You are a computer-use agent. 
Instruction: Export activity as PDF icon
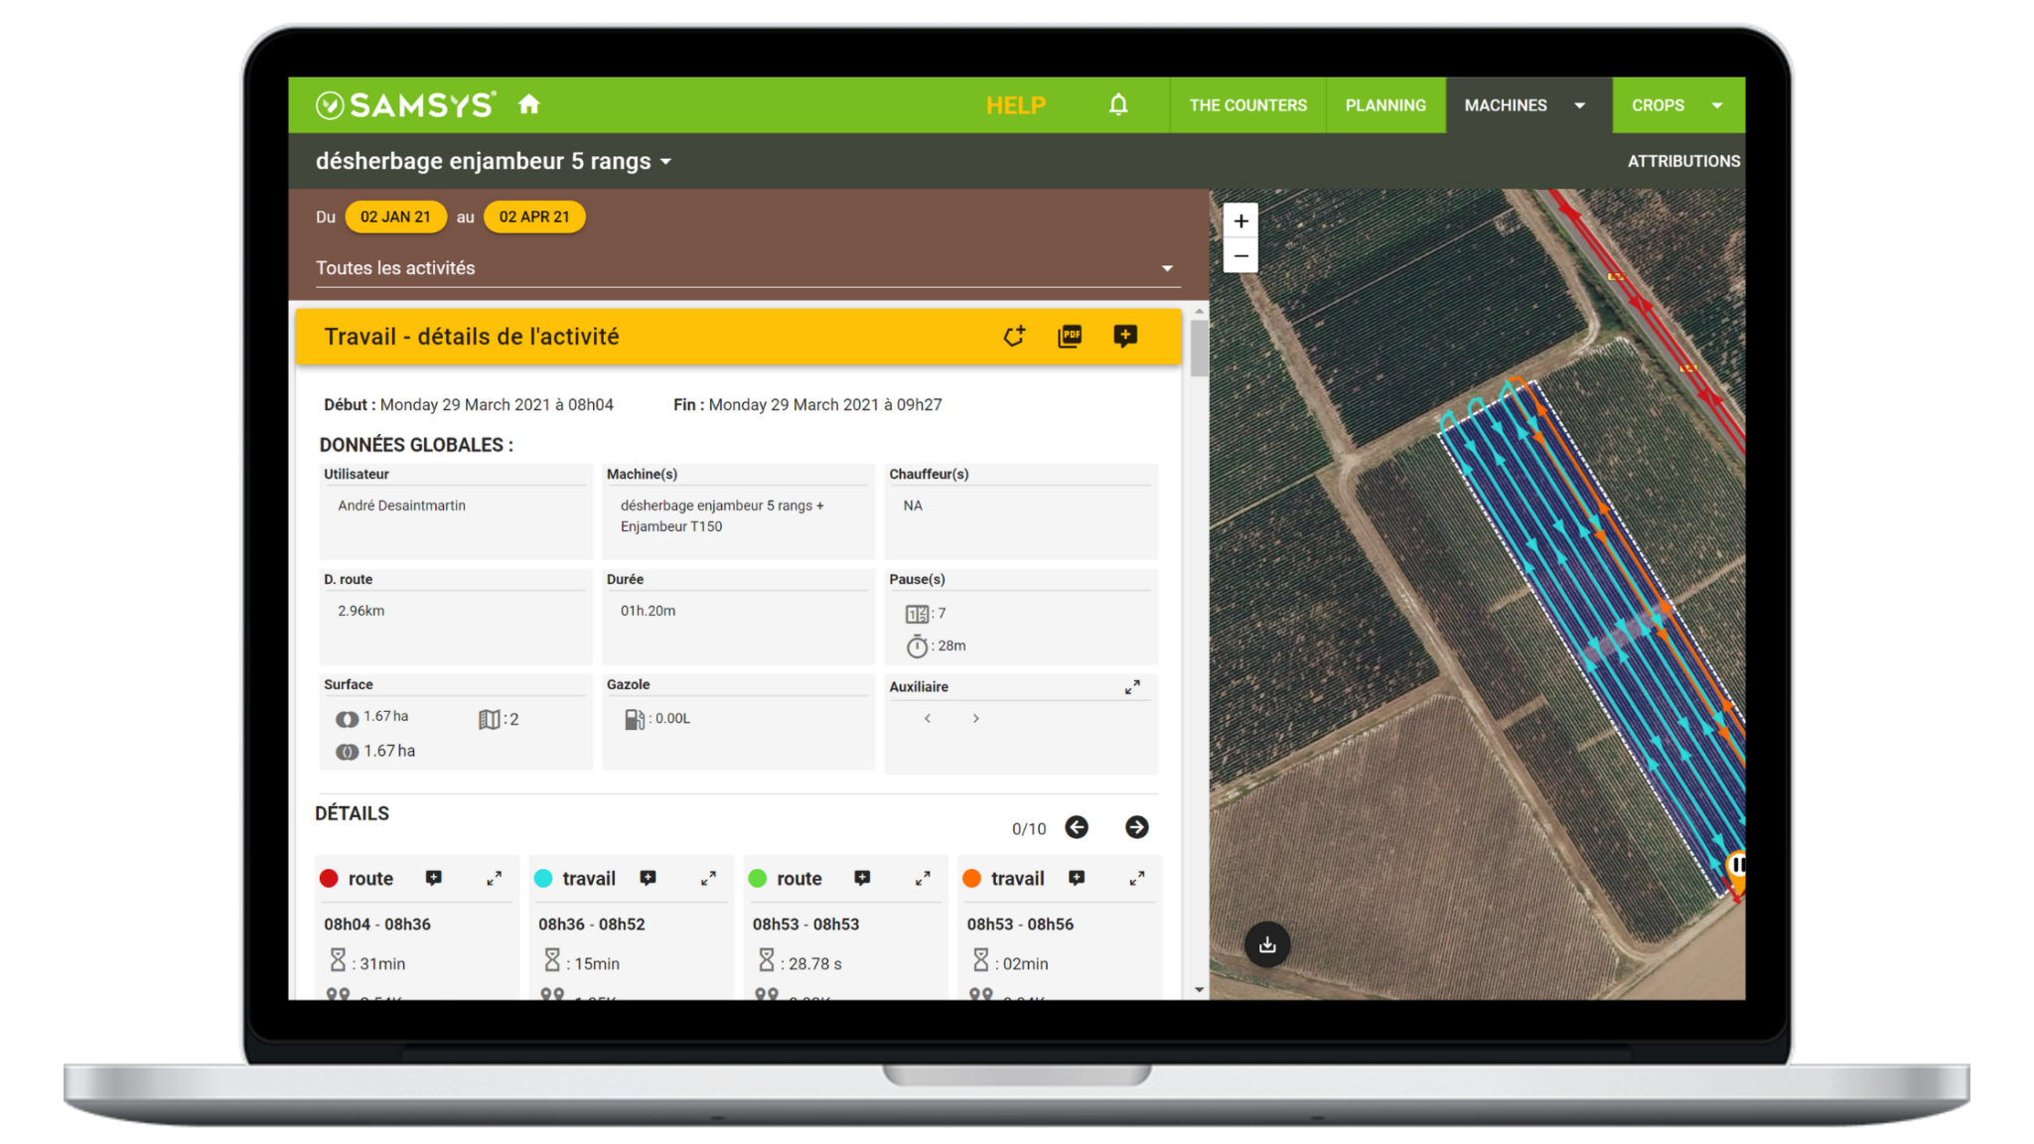[1070, 337]
